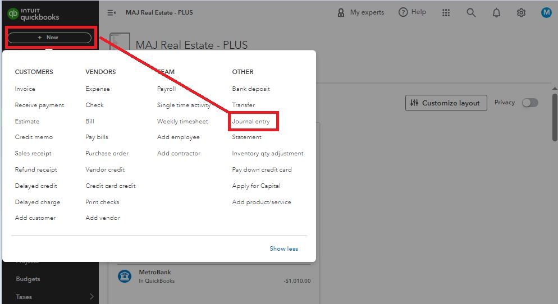This screenshot has width=558, height=304.
Task: Select Add employee
Action: (179, 137)
